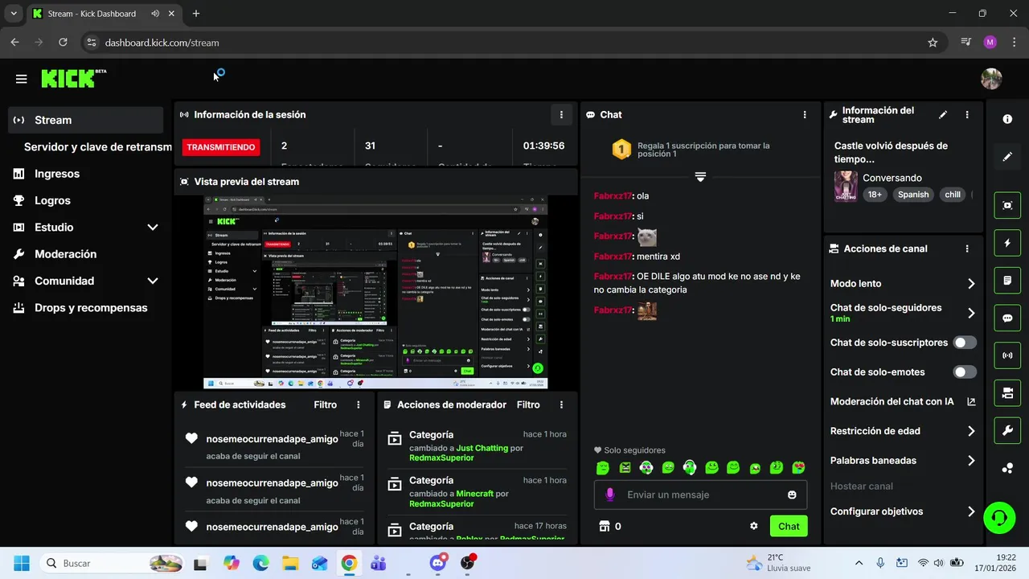Viewport: 1029px width, 579px height.
Task: Focus the Enviar un mensaje field
Action: click(700, 495)
